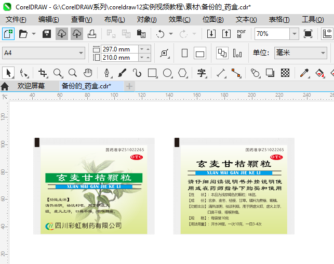Open the 编辑(E) menu
The image size is (334, 264).
coord(48,20)
